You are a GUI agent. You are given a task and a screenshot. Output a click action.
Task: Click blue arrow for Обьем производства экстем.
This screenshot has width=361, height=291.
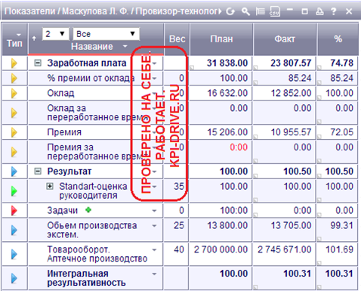(14, 230)
